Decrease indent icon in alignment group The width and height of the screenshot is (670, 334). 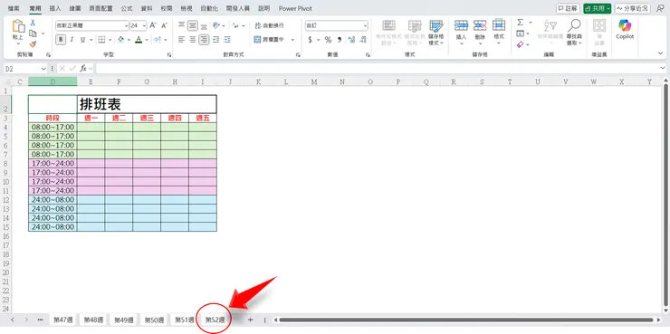216,40
